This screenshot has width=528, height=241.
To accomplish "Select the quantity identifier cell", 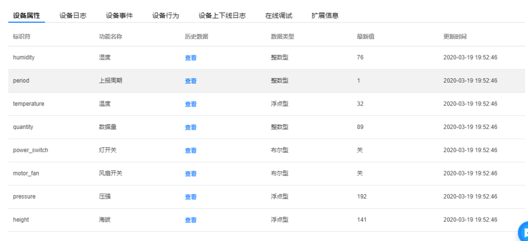I will (23, 127).
